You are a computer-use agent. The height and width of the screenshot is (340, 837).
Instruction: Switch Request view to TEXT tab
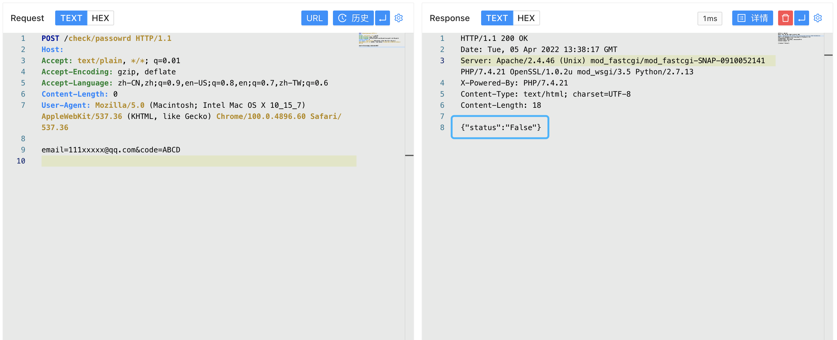pyautogui.click(x=71, y=18)
